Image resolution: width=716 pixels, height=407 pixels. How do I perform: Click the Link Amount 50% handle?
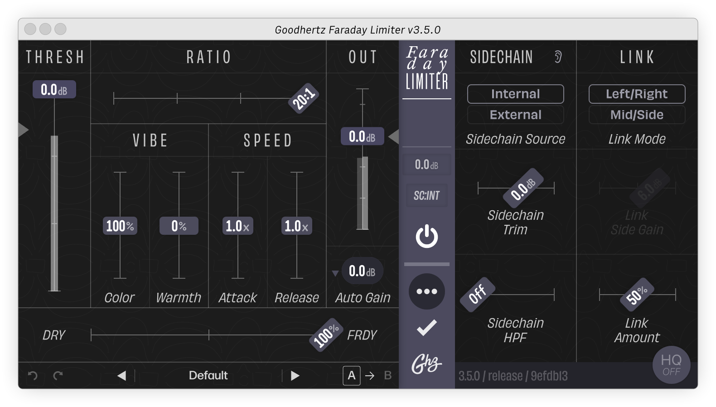point(637,295)
